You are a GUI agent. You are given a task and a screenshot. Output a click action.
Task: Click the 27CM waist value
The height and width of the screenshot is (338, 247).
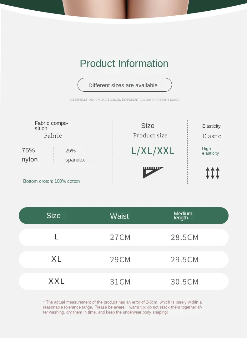coord(120,237)
